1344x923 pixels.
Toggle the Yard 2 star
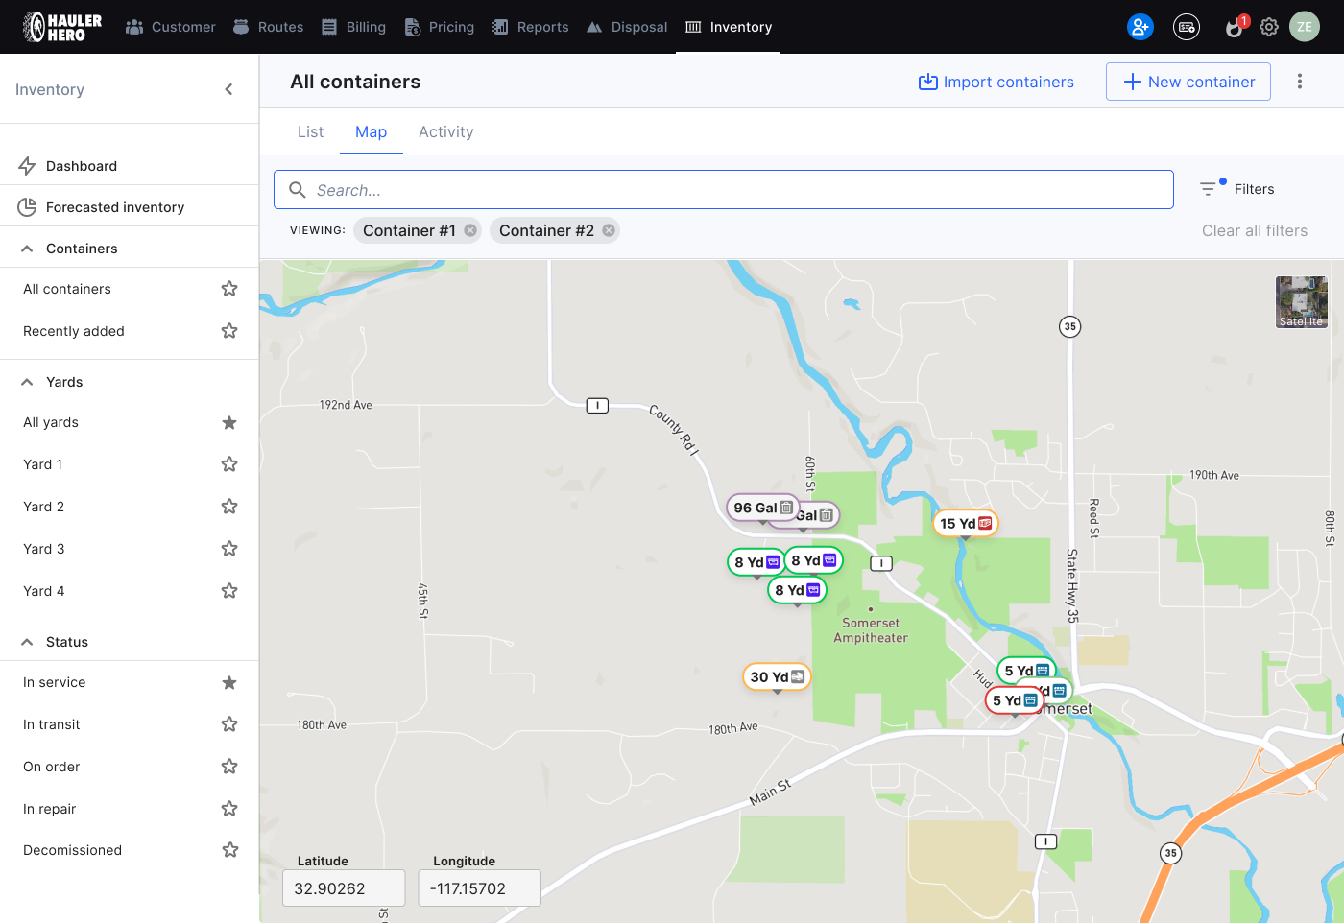pos(229,507)
